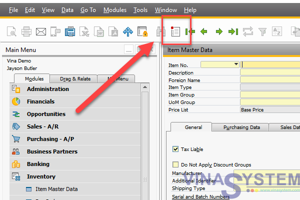The height and width of the screenshot is (200, 300).
Task: Expand the Financials module
Action: (x=41, y=101)
